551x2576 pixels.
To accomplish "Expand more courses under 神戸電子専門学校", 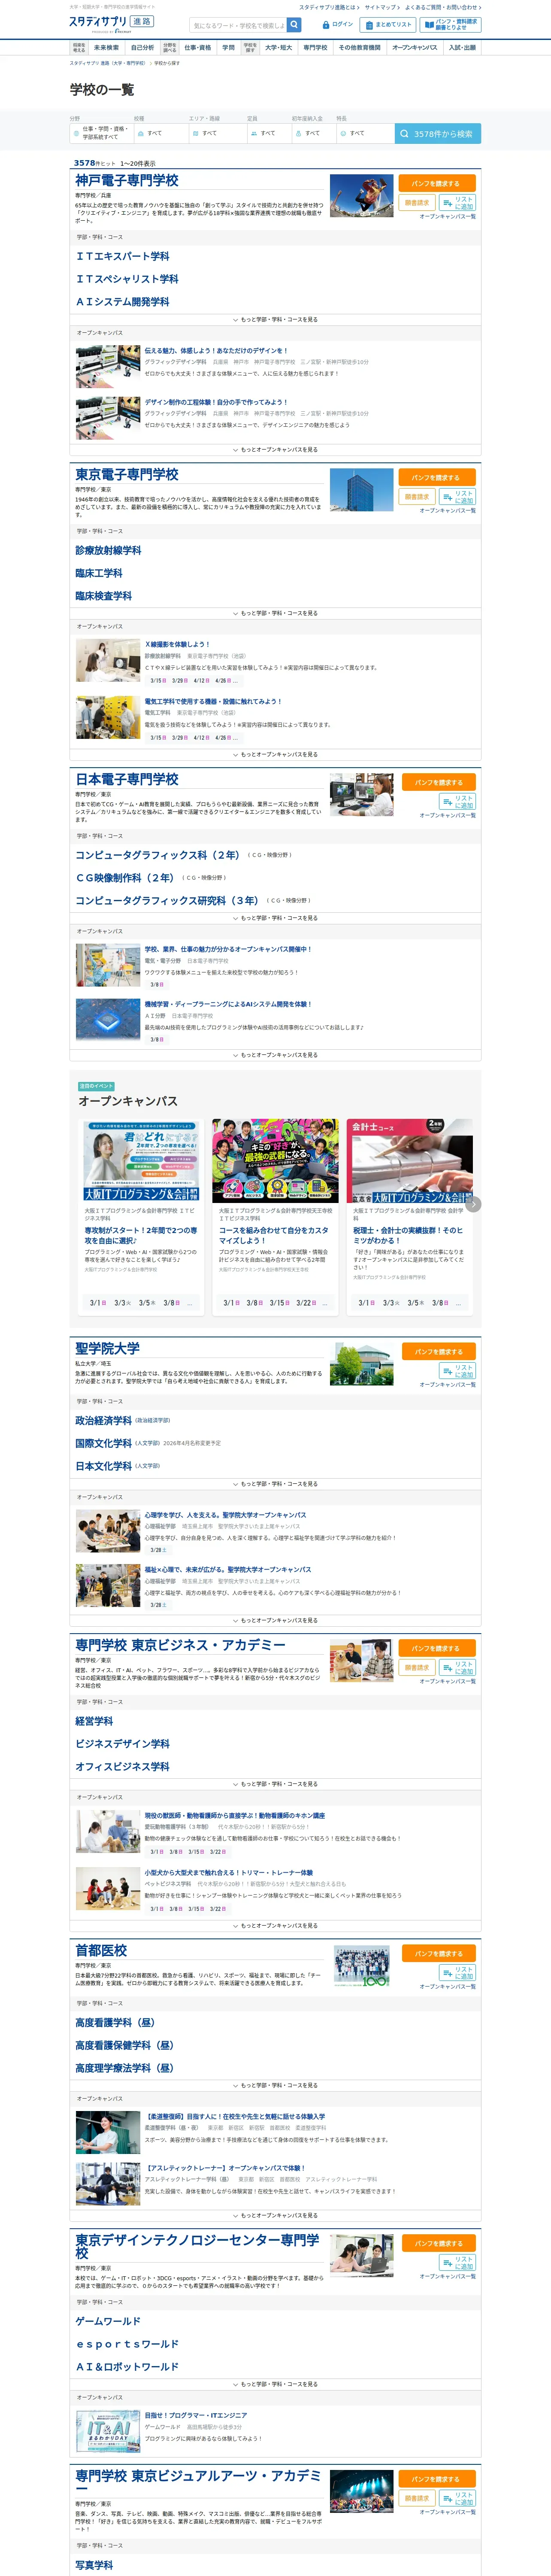I will click(275, 320).
